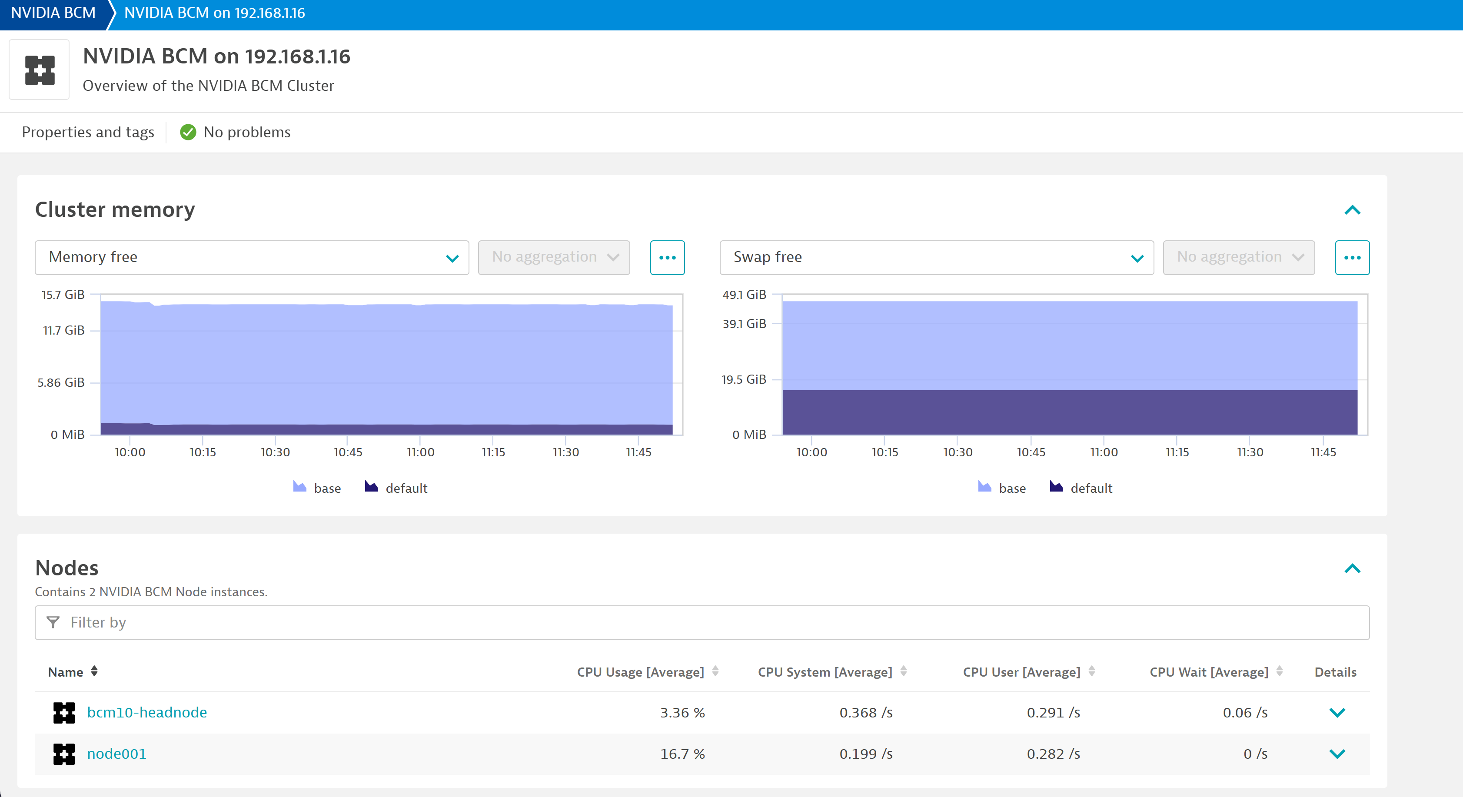Click the Cluster memory heading
Image resolution: width=1463 pixels, height=797 pixels.
[x=115, y=210]
